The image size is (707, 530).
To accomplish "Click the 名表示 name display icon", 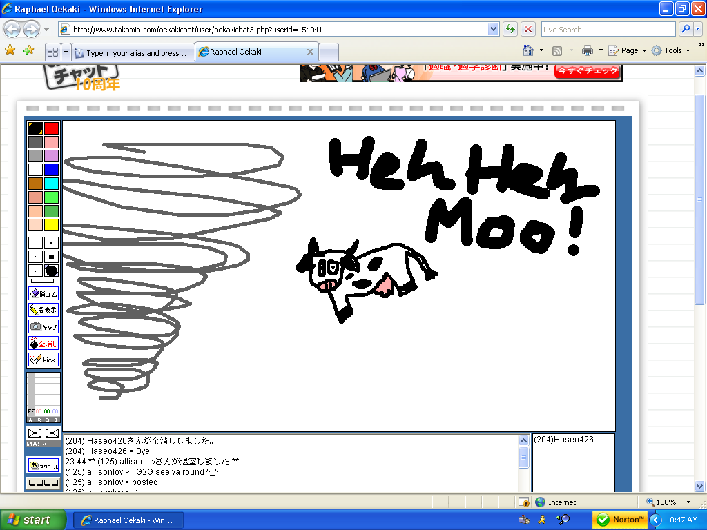I will click(x=43, y=309).
